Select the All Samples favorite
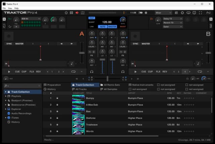The height and width of the screenshot is (144, 215). 109,89
